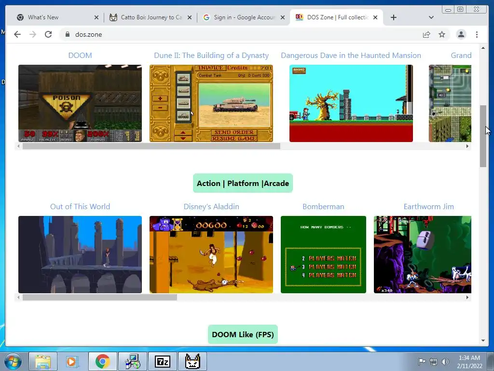This screenshot has height=371, width=494.
Task: Open the network tray icon
Action: (434, 362)
